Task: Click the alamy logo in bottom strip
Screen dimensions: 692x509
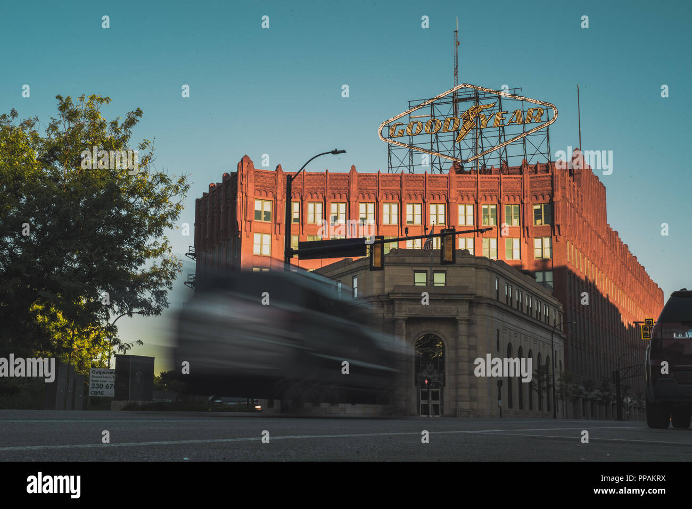Action: pyautogui.click(x=54, y=485)
